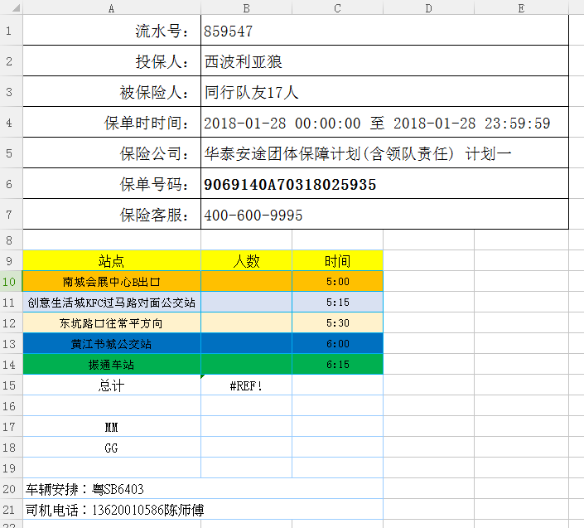Click the policy date range cell
Screen dimensions: 584x528
pos(384,123)
